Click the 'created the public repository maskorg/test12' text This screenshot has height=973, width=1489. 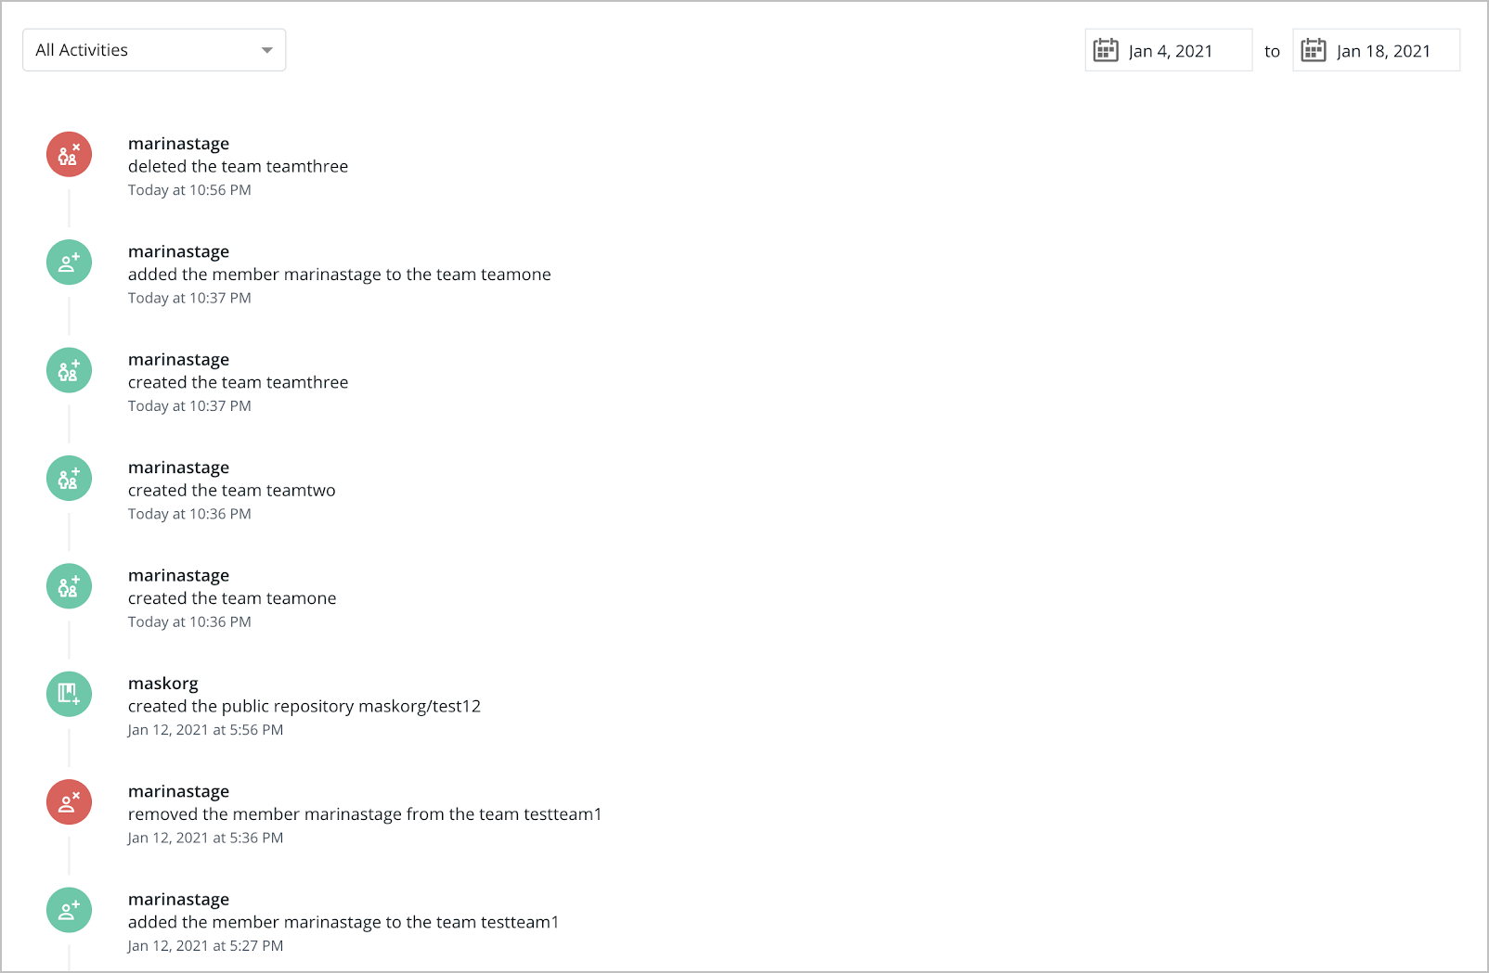[x=304, y=707]
